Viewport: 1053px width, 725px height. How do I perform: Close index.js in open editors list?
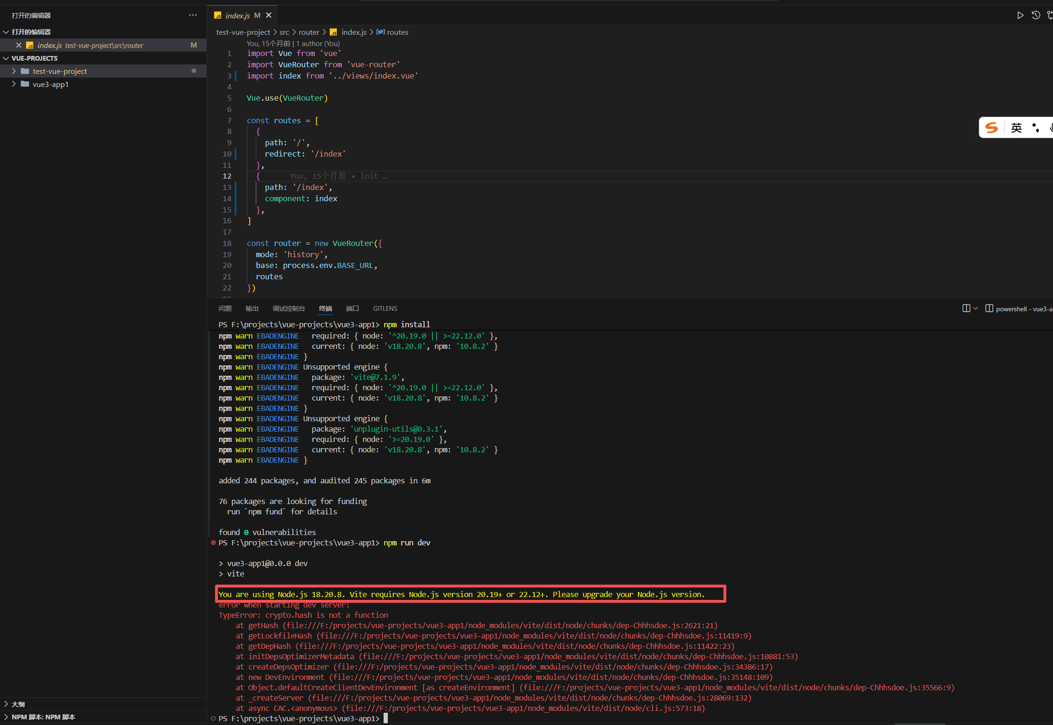(19, 45)
